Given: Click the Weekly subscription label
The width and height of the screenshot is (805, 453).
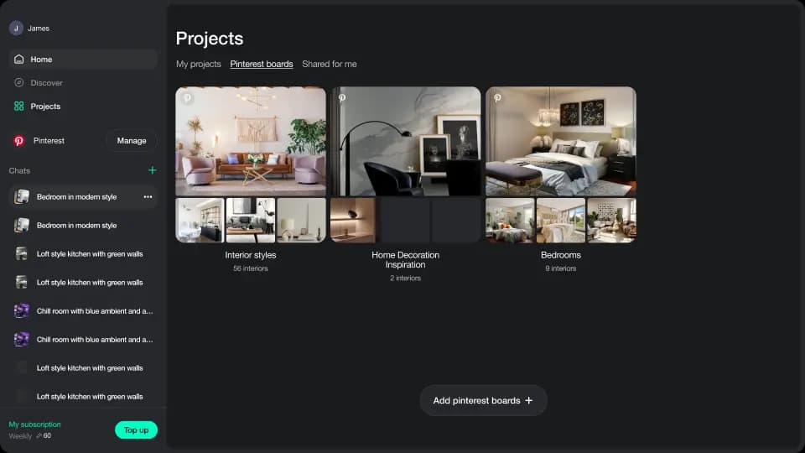Looking at the screenshot, I should pyautogui.click(x=20, y=436).
